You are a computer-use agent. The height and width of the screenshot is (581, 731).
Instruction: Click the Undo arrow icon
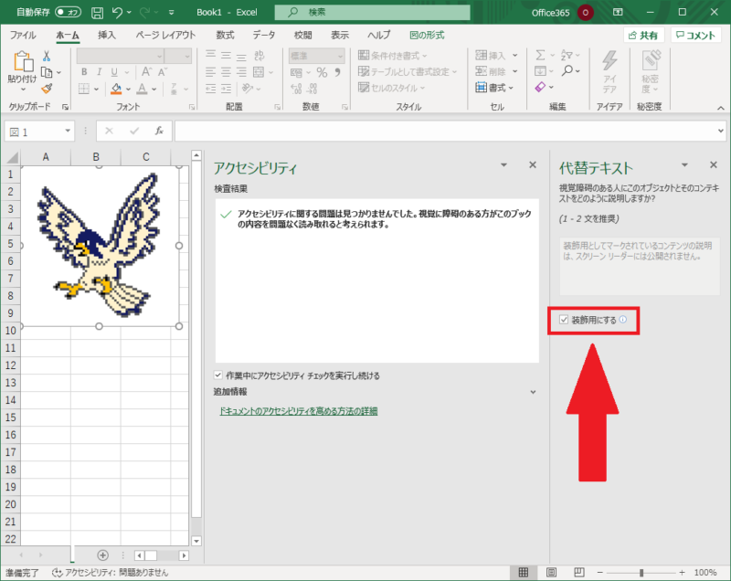pos(117,13)
